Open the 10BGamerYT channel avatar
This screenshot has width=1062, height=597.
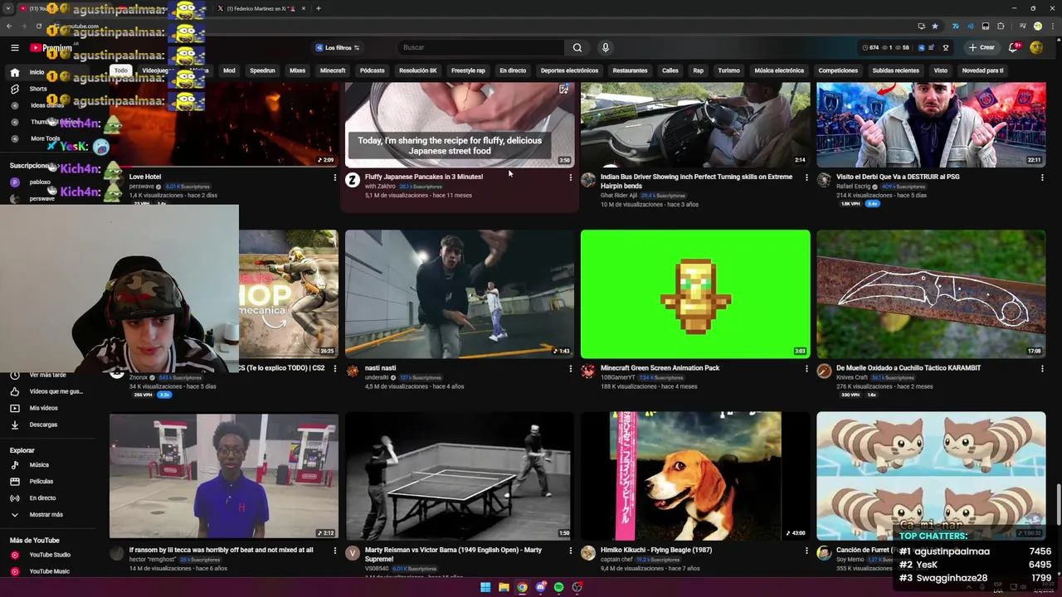tap(588, 371)
